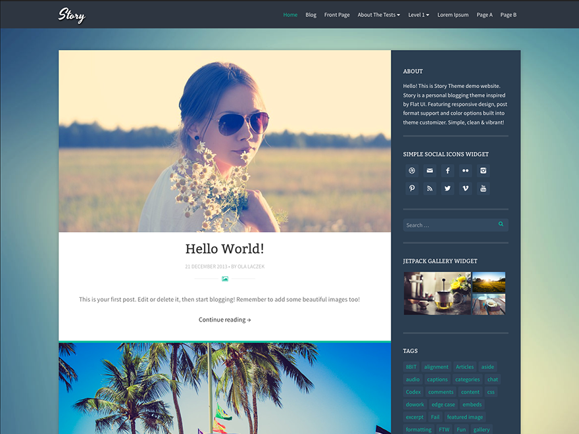Click the search magnifier button
579x434 pixels.
coord(501,224)
